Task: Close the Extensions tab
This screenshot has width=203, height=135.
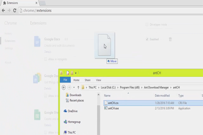Action: (x=37, y=3)
